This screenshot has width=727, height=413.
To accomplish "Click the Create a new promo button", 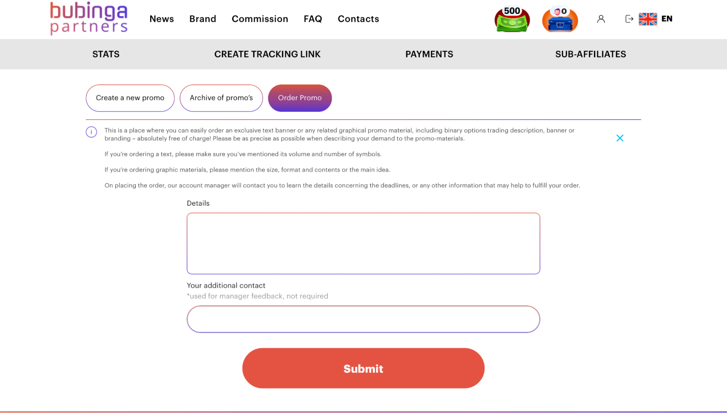I will tap(130, 98).
